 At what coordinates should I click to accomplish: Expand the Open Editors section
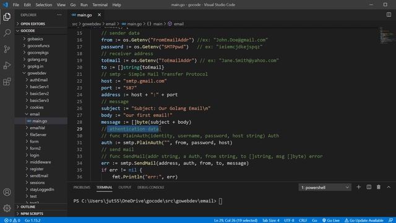[x=41, y=24]
